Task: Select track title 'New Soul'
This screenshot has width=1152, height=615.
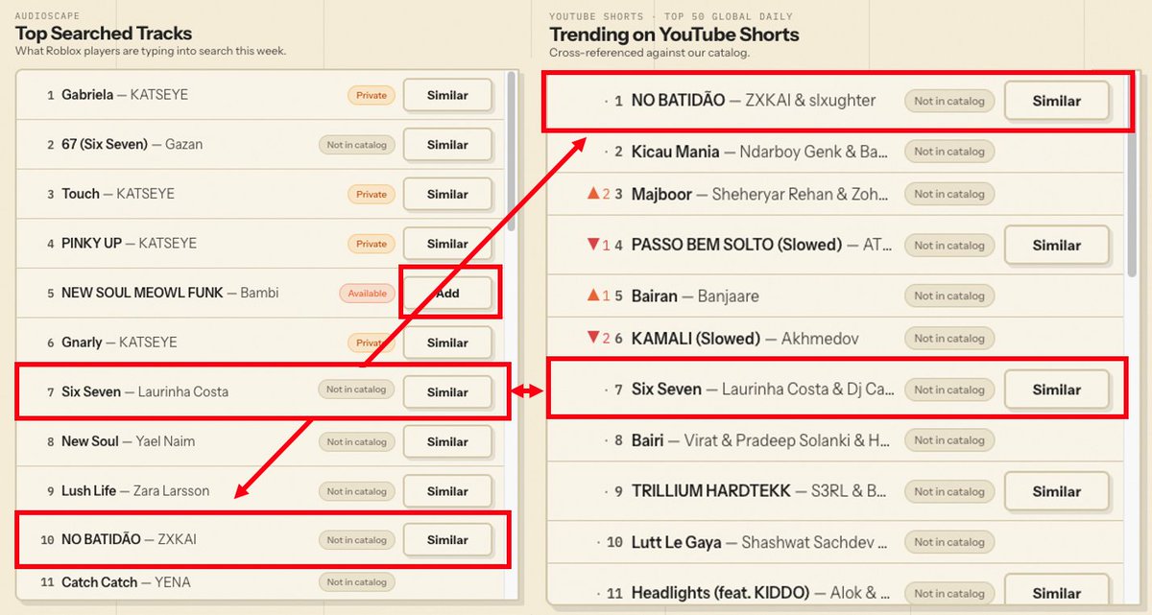Action: coord(90,441)
